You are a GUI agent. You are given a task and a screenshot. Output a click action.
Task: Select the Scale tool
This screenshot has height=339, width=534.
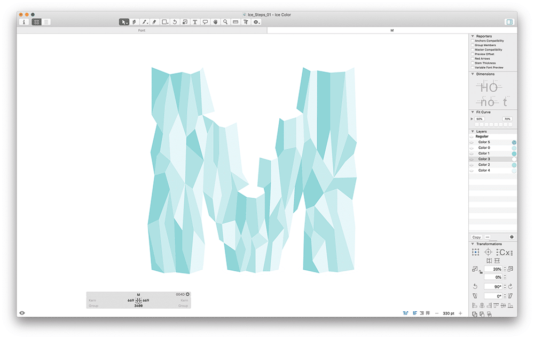pyautogui.click(x=185, y=22)
